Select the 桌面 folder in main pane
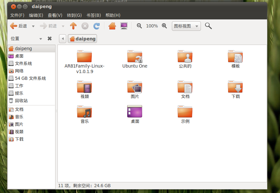 click(135, 111)
